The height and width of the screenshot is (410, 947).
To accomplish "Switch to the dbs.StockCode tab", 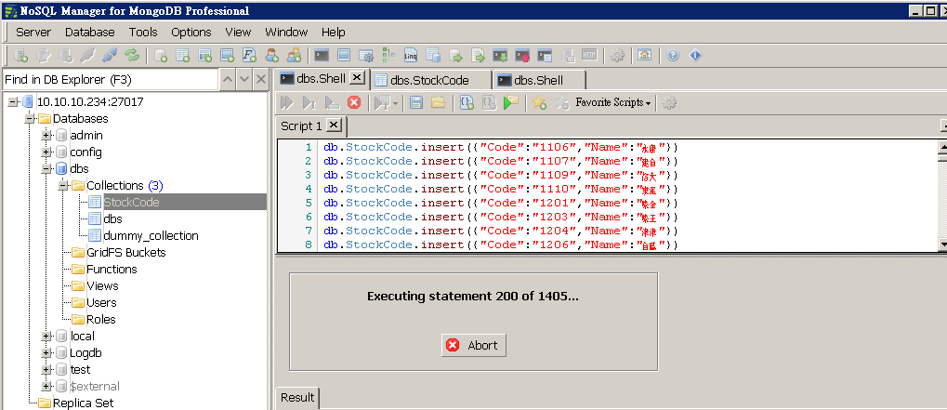I will click(x=430, y=80).
